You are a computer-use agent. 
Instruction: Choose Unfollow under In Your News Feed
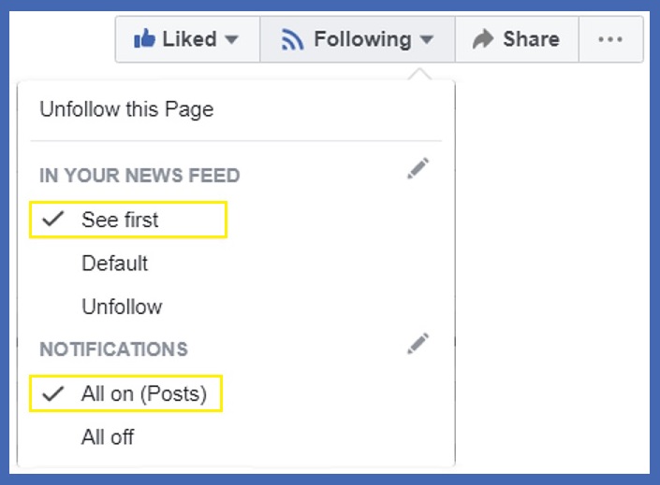point(122,307)
